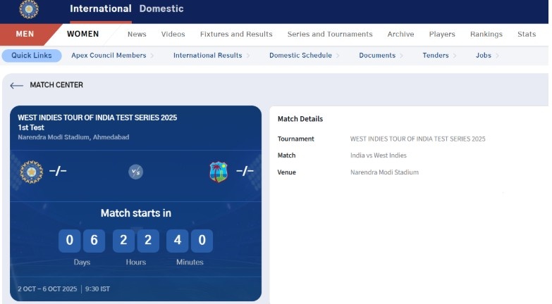552x304 pixels.
Task: Click the countdown Days label
Action: click(x=82, y=262)
